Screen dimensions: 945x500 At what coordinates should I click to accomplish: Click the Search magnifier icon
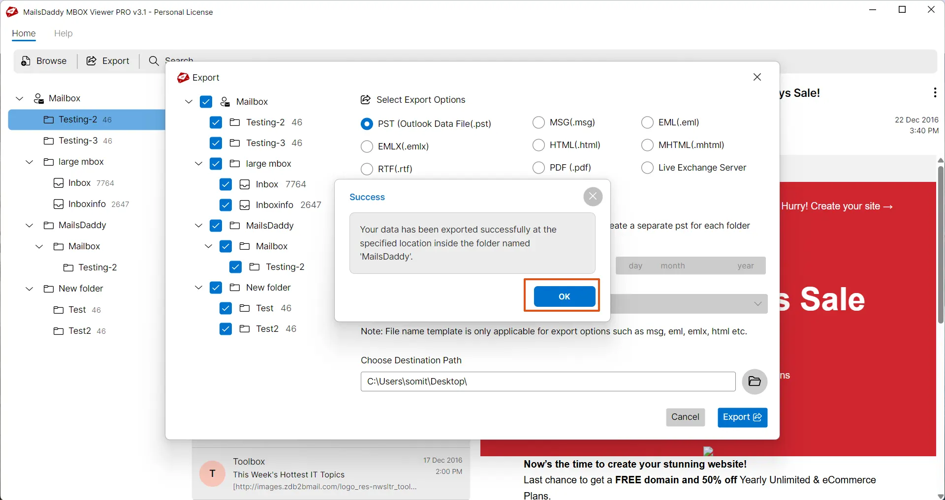pos(154,61)
